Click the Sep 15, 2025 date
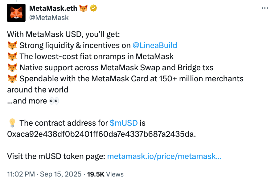Viewport: 275px width, 183px height. (x=61, y=174)
